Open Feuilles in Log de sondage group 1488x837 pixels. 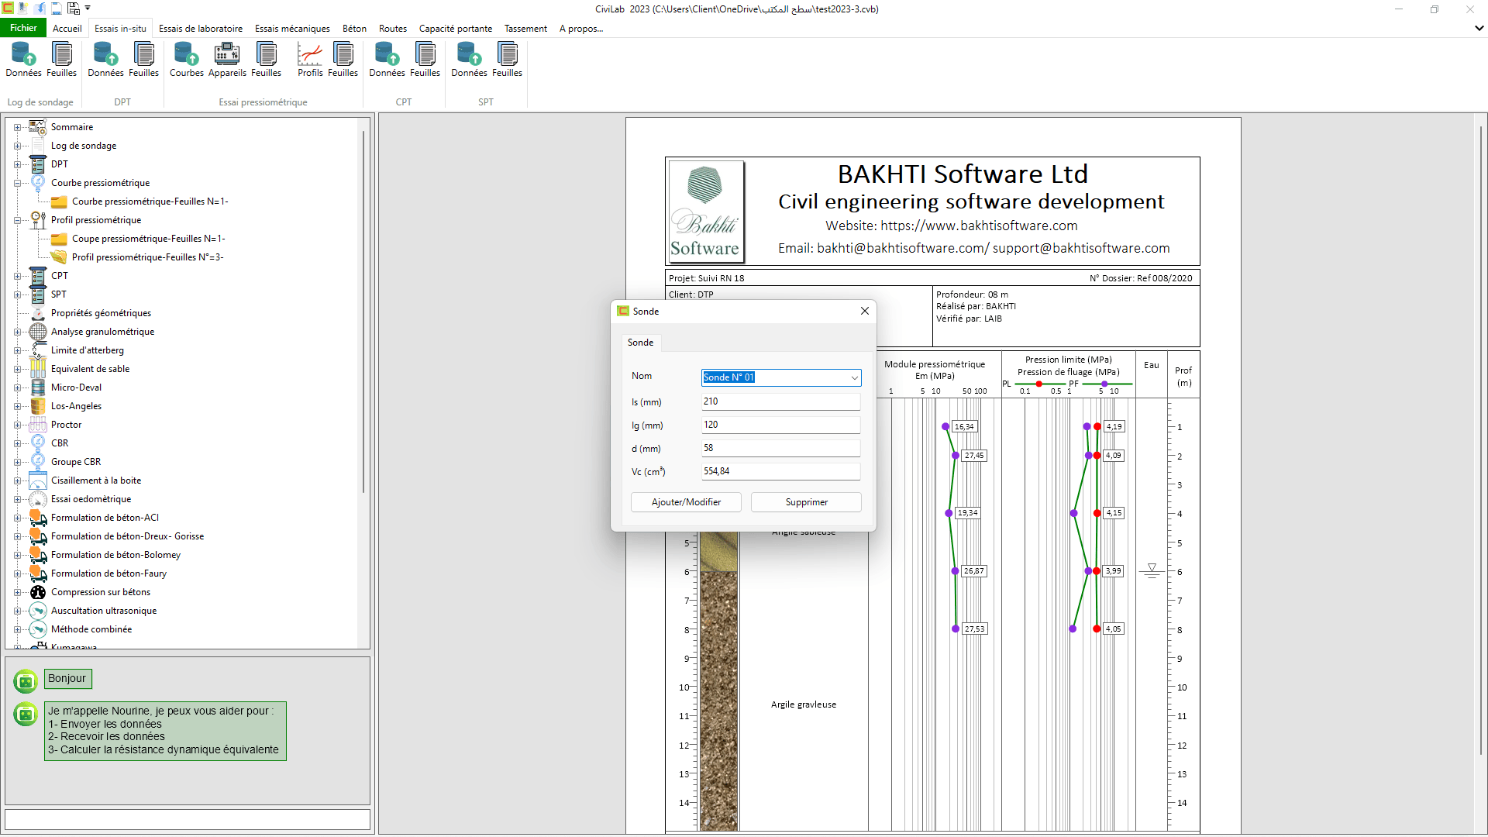click(x=61, y=60)
